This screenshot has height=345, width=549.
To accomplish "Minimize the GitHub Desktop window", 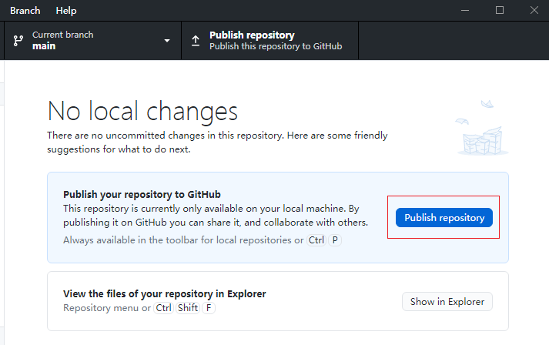I will coord(465,11).
